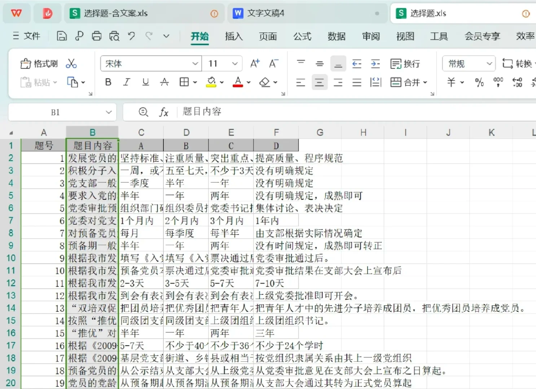This screenshot has width=536, height=389.
Task: Open the font name dropdown 宋体
Action: (195, 64)
